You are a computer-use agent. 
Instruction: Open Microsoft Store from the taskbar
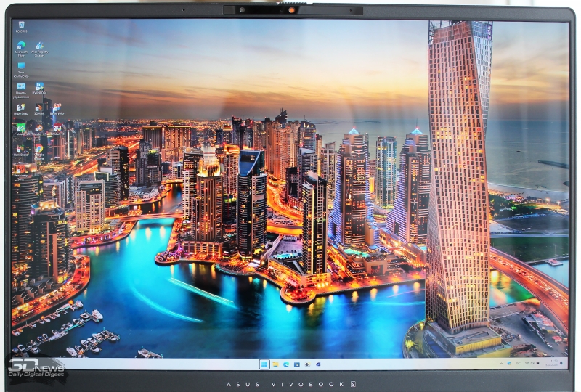pos(297,363)
